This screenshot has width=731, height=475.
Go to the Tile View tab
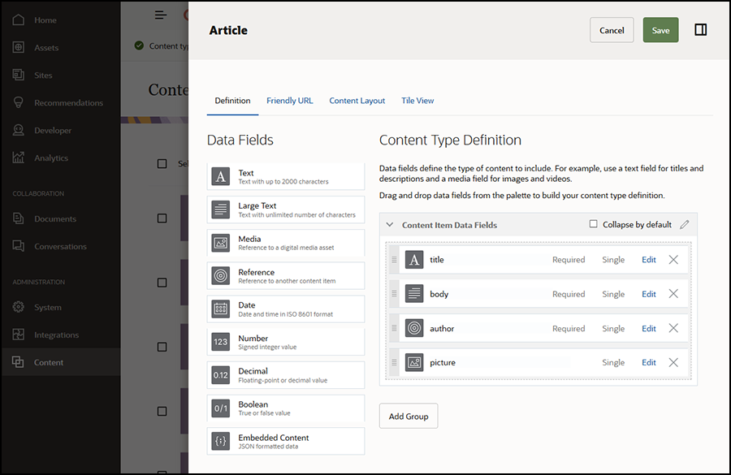click(417, 101)
